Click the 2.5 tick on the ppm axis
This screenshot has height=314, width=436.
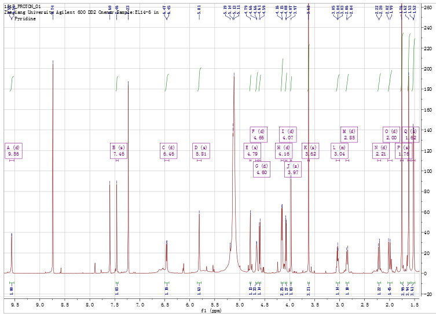(365, 305)
